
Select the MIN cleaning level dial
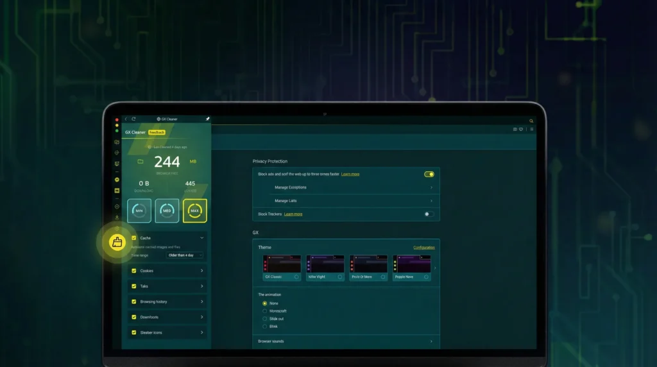point(139,210)
